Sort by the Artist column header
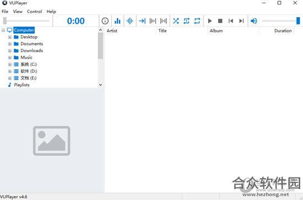 112,31
